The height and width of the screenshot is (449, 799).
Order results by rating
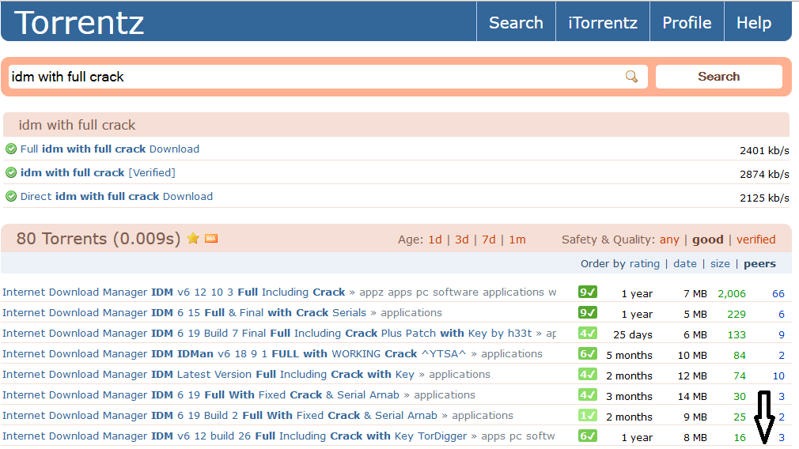644,264
